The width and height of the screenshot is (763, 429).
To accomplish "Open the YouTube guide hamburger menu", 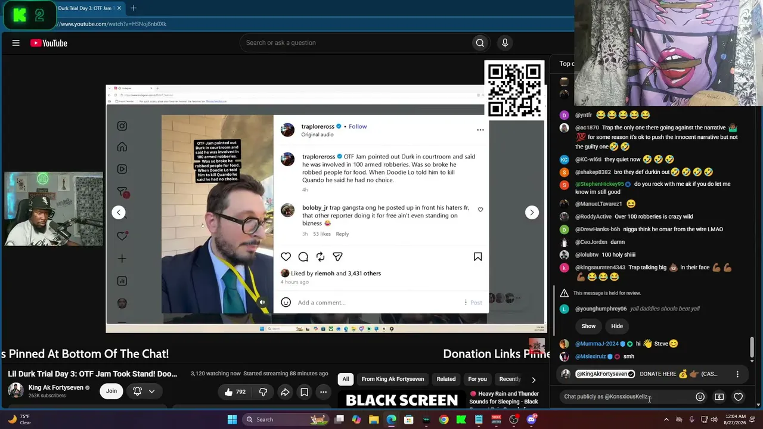I will [16, 43].
